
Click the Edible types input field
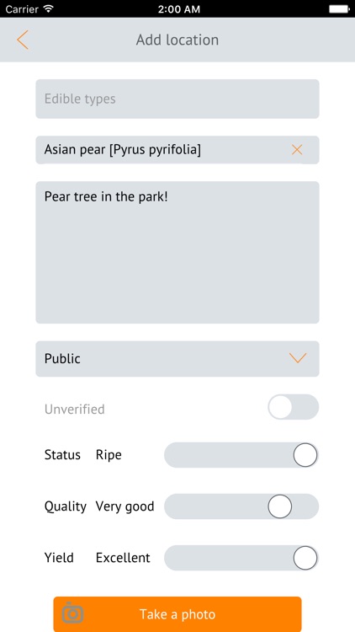coord(177,99)
